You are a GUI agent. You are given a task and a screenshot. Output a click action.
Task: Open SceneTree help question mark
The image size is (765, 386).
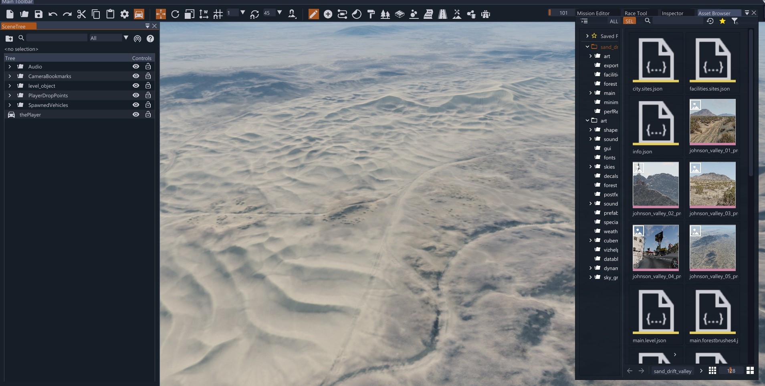tap(150, 38)
